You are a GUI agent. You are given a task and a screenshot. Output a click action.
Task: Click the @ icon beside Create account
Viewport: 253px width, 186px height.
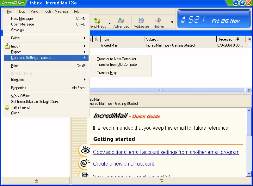coord(84,163)
